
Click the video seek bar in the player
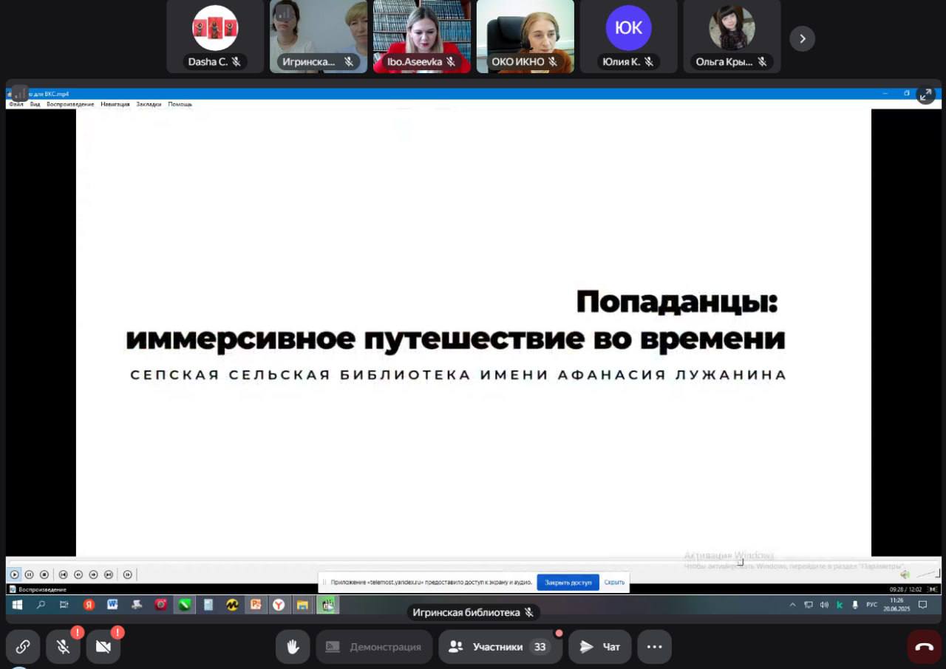[x=473, y=560]
